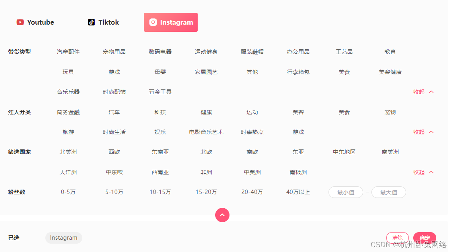453x252 pixels.
Task: Collapse the 筛选国家 section via 收起
Action: pyautogui.click(x=423, y=172)
